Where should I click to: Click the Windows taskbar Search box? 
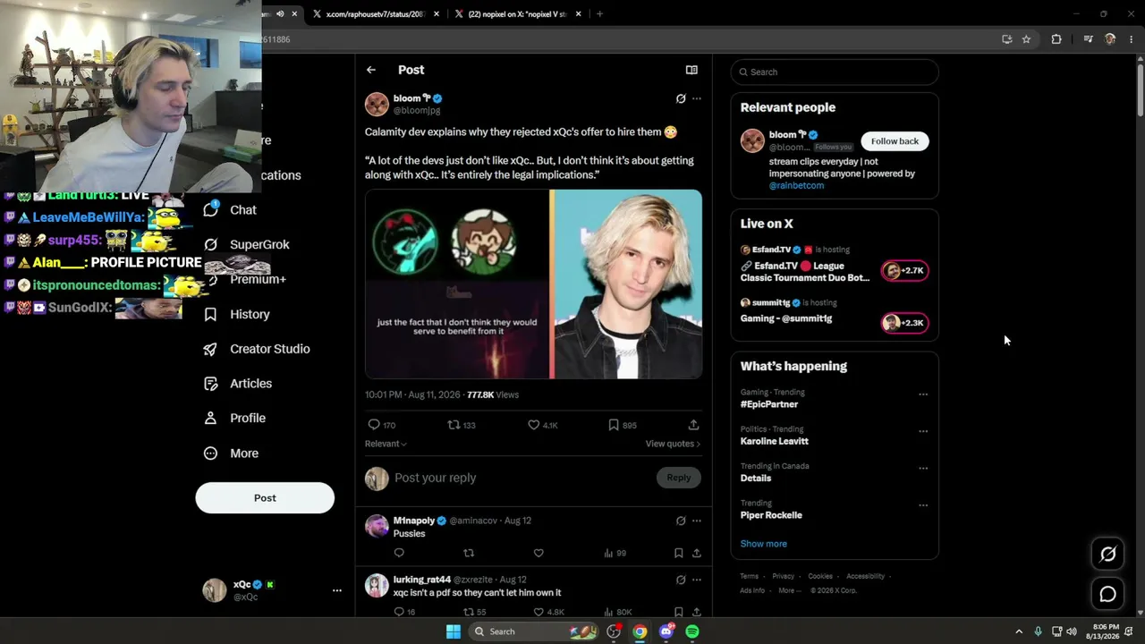point(533,631)
